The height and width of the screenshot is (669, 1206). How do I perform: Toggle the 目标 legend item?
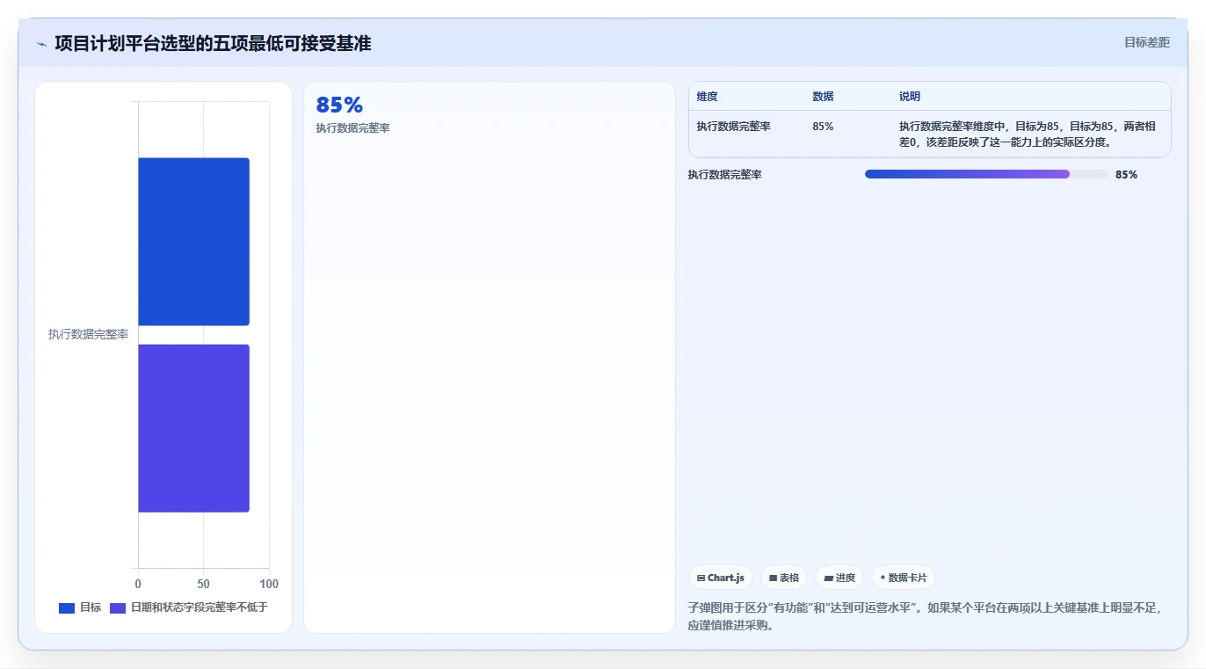pos(80,607)
